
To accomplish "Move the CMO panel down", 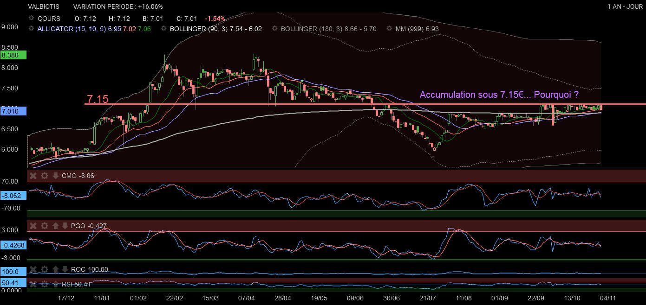I will (55, 176).
